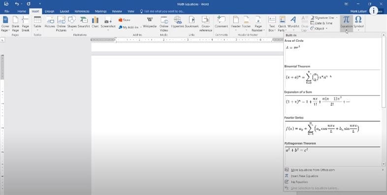
Task: Save the document from Quick Access
Action: (6, 4)
